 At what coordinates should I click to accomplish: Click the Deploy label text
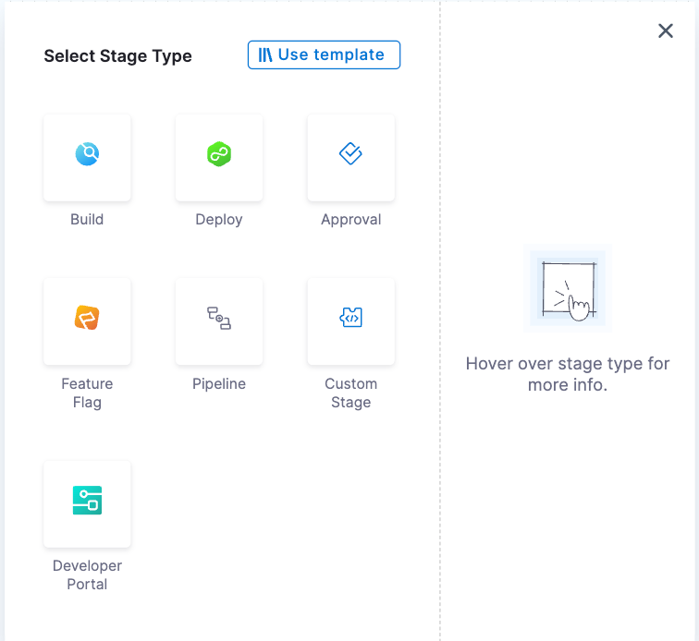(219, 220)
